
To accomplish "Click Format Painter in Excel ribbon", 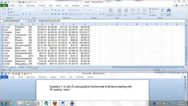I will (14, 15).
